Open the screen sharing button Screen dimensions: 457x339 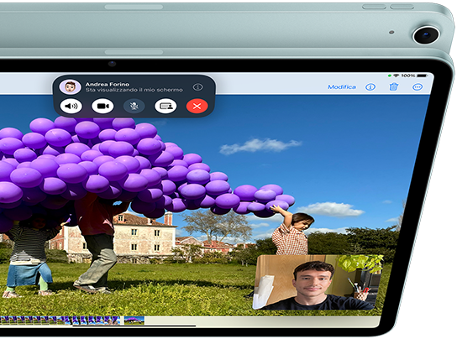pyautogui.click(x=165, y=106)
